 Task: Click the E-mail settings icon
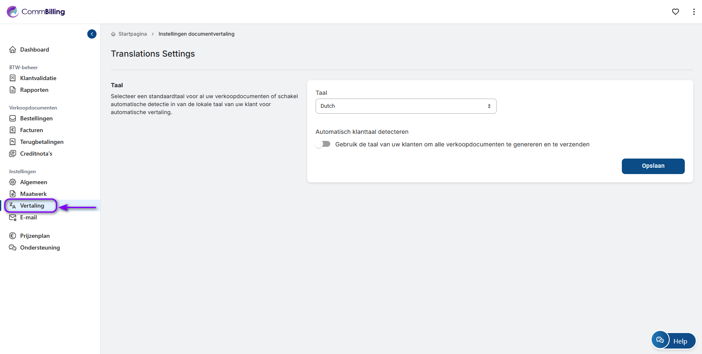pyautogui.click(x=13, y=217)
